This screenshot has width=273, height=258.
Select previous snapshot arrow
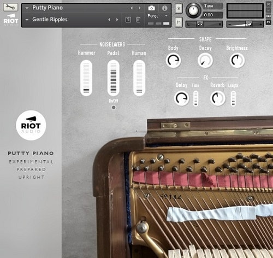[109, 20]
